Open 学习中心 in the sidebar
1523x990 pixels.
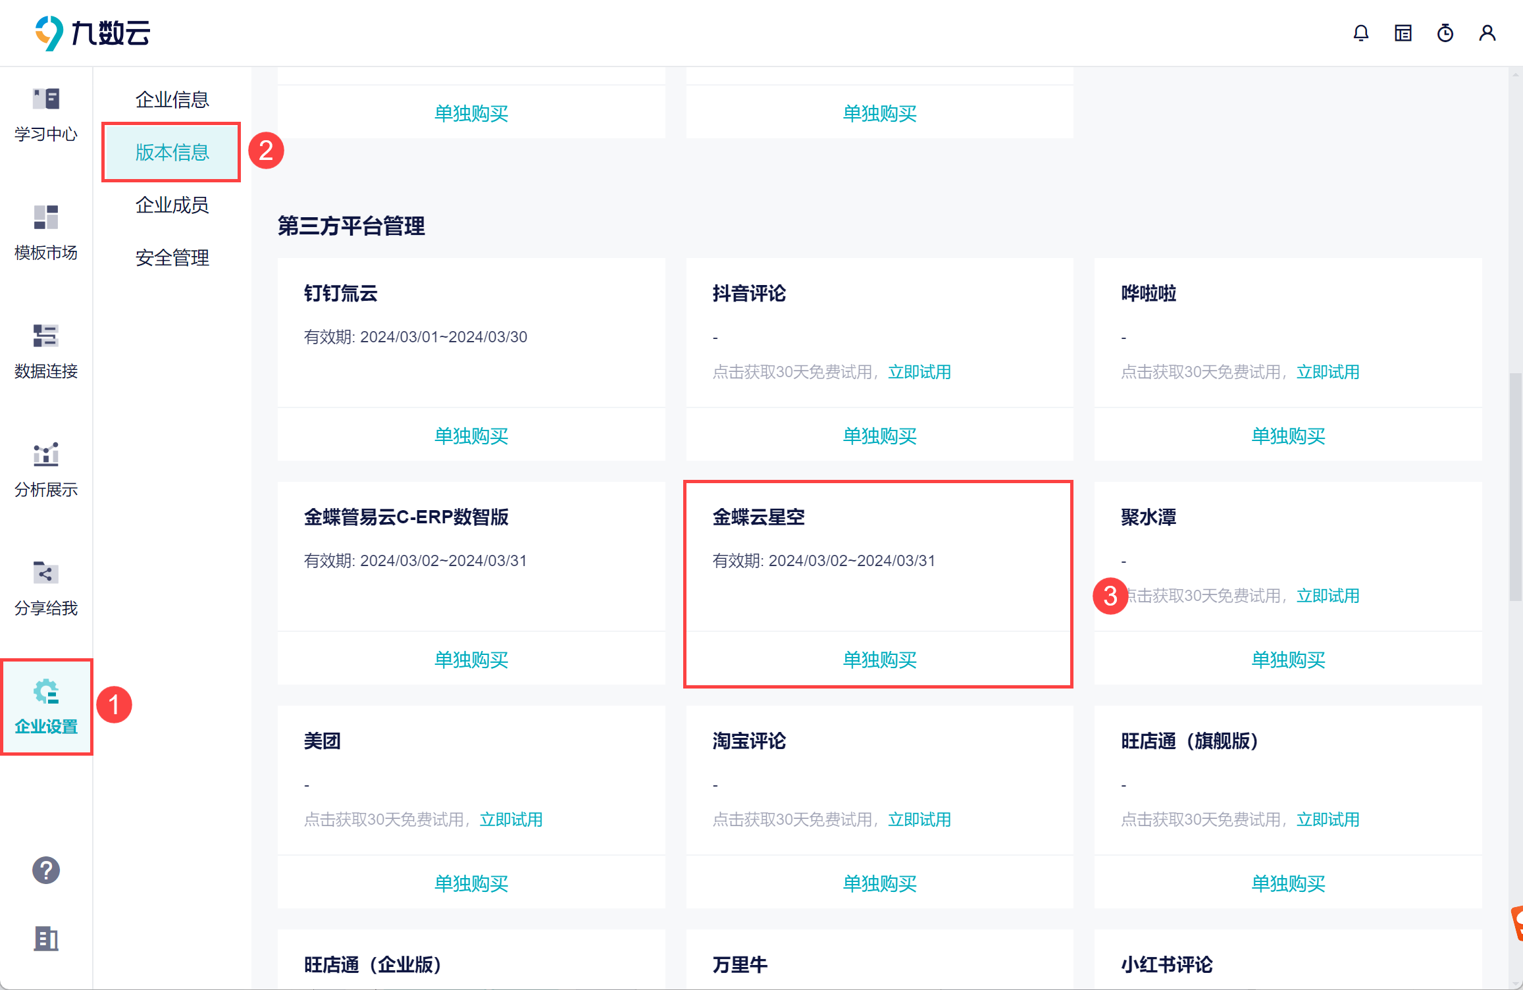pyautogui.click(x=46, y=115)
